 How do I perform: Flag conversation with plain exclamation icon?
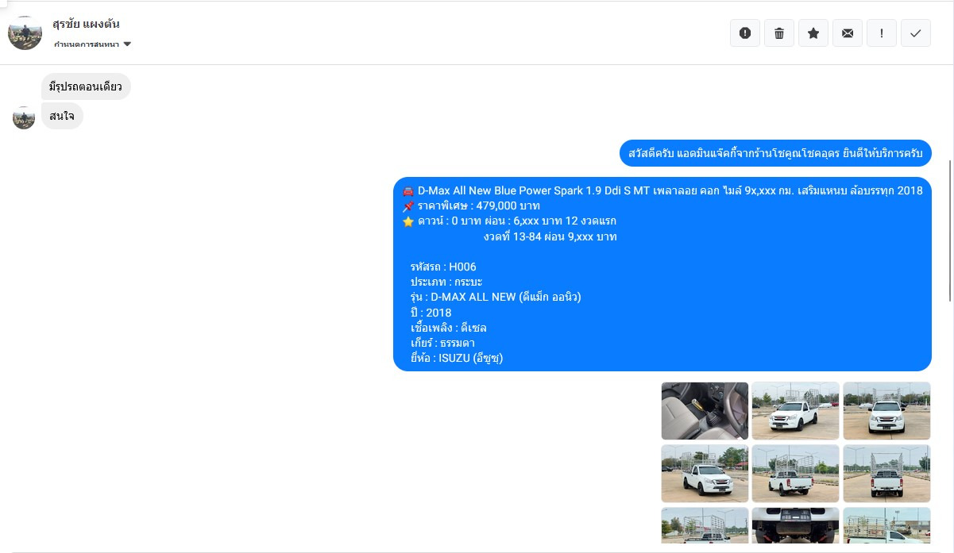click(882, 33)
